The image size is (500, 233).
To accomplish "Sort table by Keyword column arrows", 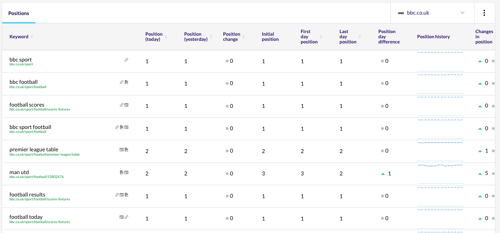I will 31,37.
